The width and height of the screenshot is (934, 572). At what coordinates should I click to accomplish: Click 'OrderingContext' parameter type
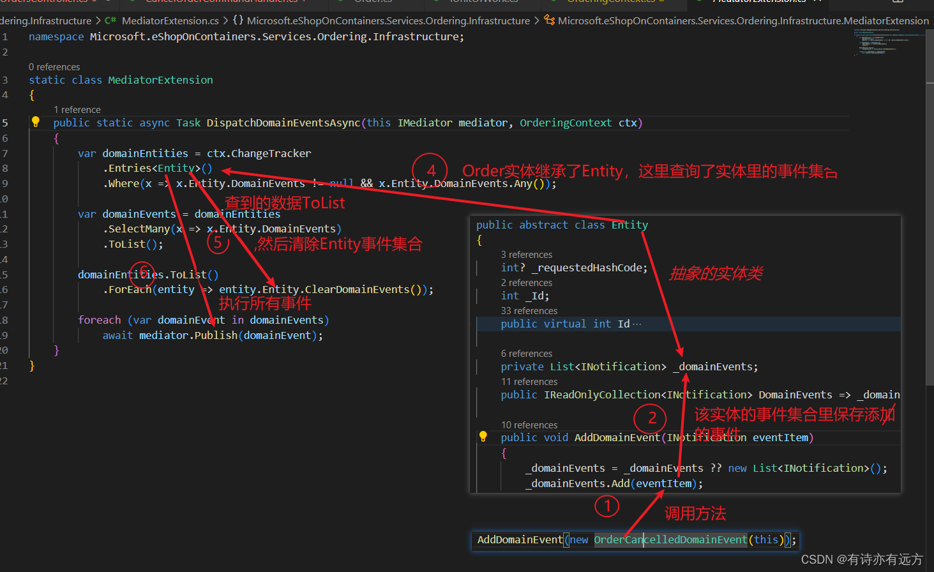tap(566, 123)
